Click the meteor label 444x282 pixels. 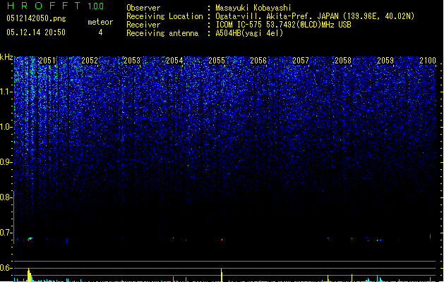click(100, 22)
